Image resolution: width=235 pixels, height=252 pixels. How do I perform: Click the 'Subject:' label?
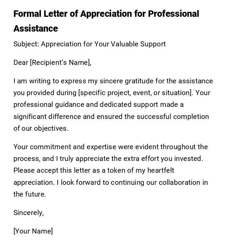(x=26, y=44)
